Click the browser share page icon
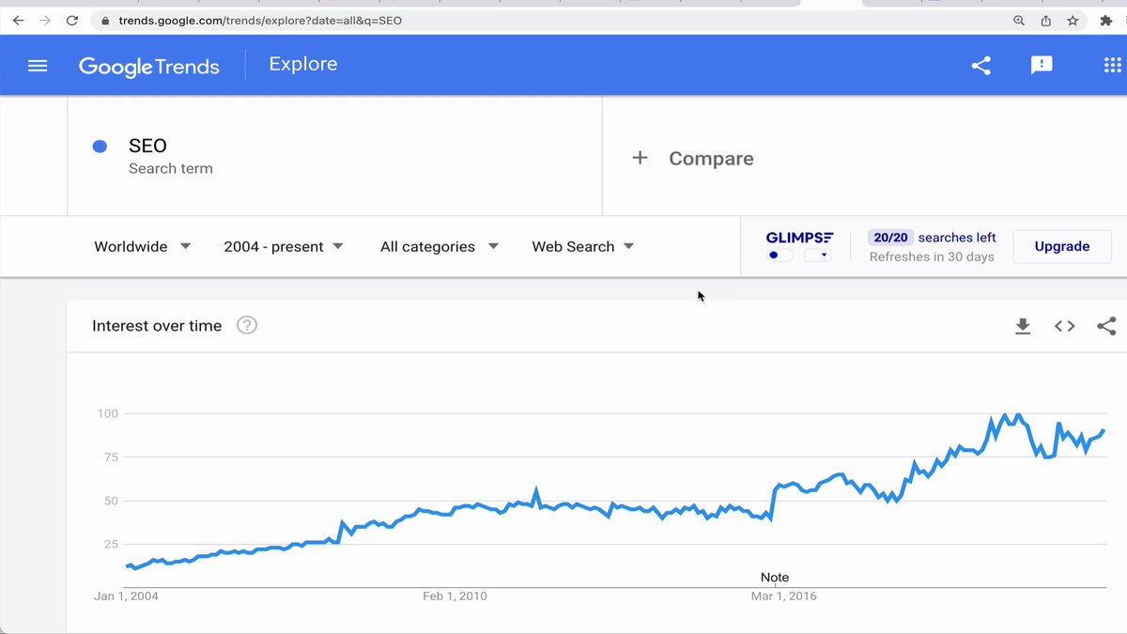Viewport: 1127px width, 634px height. coord(1045,21)
